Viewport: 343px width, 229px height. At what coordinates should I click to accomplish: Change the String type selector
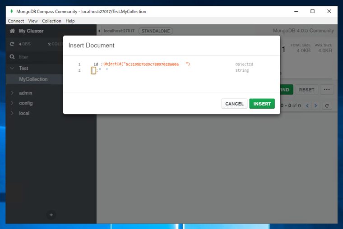(x=242, y=70)
